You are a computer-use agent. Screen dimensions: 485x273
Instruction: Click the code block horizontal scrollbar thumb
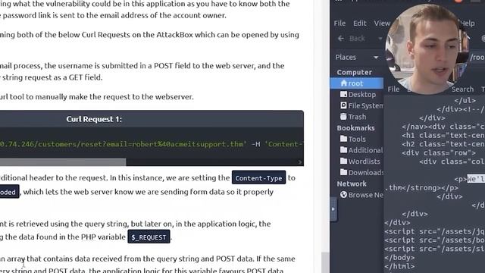tap(63, 162)
